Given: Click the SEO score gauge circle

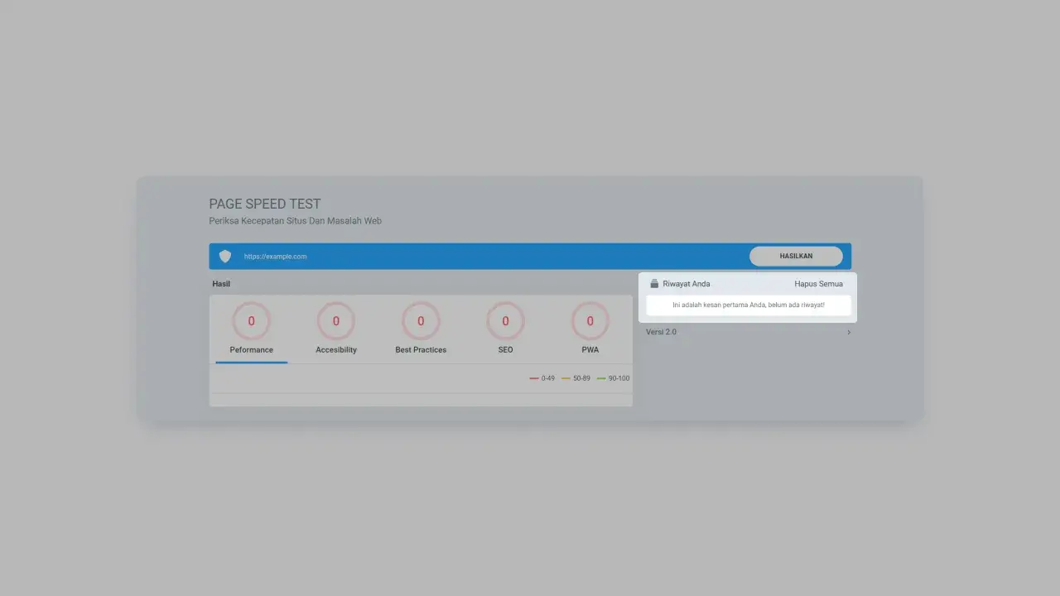Looking at the screenshot, I should [x=505, y=321].
